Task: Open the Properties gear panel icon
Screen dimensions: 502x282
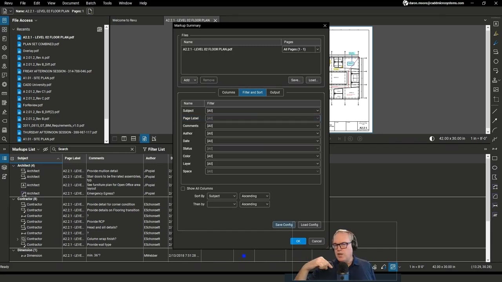Action: [4, 84]
